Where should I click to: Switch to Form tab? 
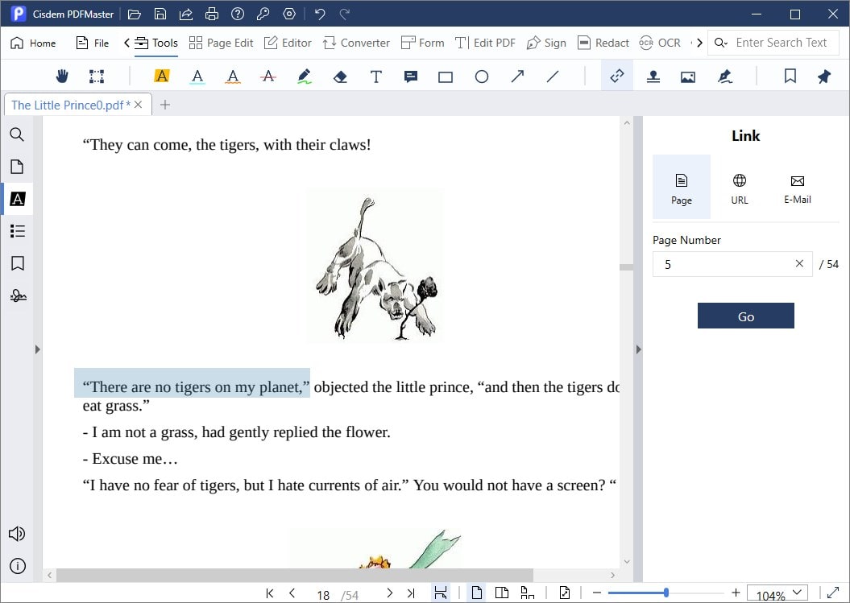tap(422, 43)
